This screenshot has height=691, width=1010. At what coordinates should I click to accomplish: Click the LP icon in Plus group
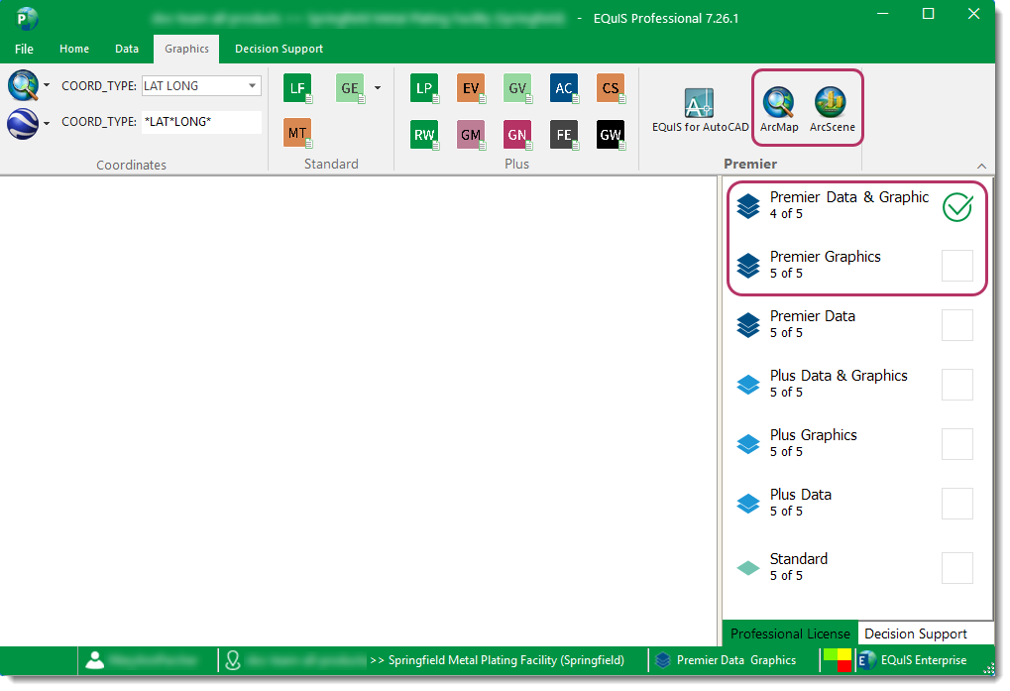click(x=424, y=88)
